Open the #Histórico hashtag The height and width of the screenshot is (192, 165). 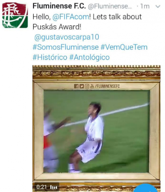[50, 57]
